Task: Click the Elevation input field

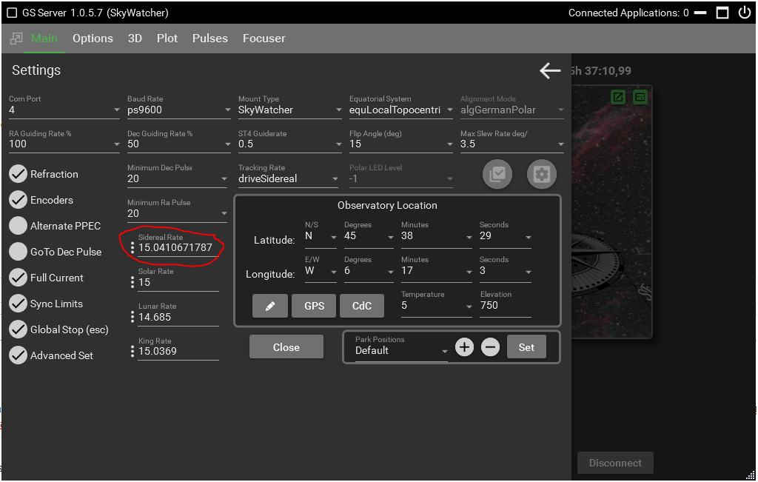Action: (505, 306)
